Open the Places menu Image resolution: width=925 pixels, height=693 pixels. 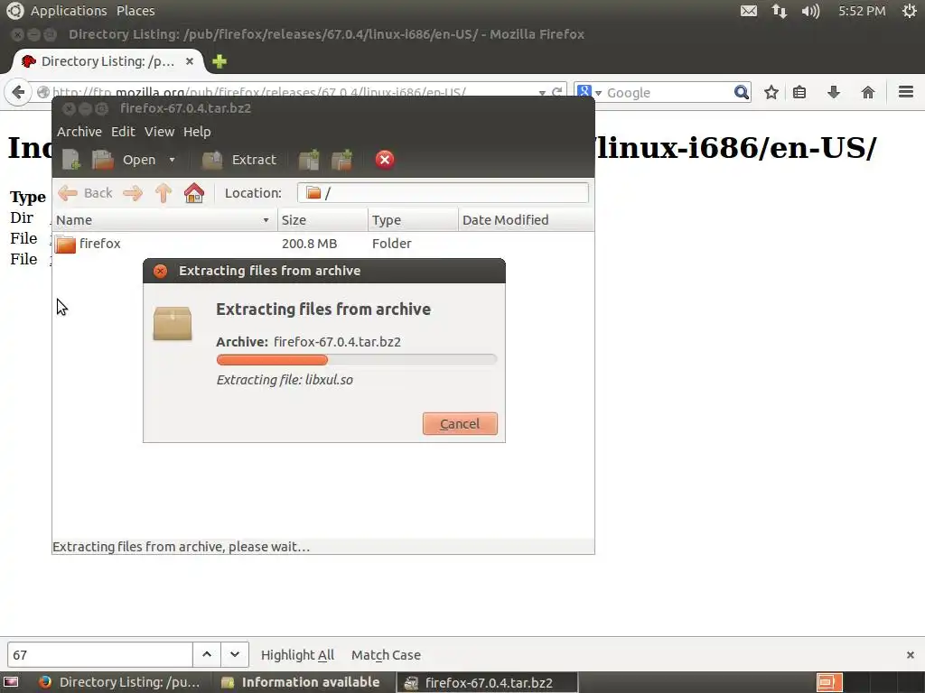(135, 11)
